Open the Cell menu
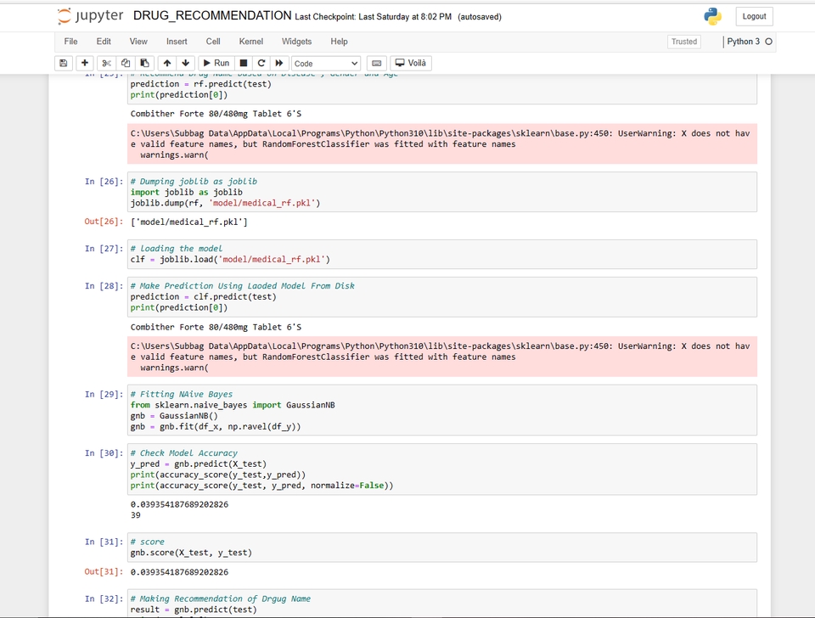The width and height of the screenshot is (815, 618). (x=212, y=41)
